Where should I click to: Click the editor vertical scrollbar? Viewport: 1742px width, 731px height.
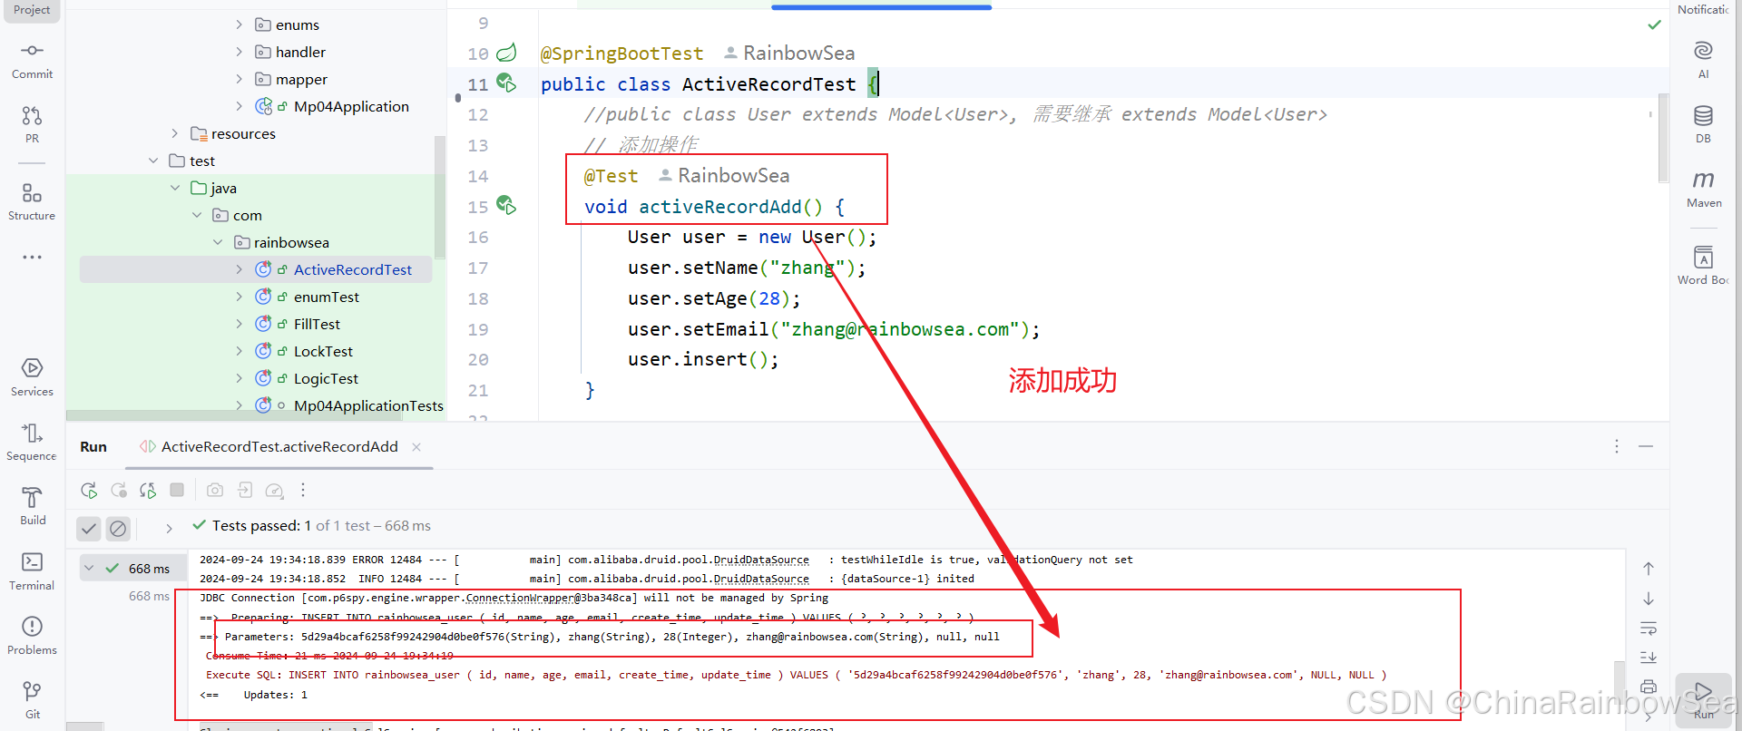tap(1662, 136)
